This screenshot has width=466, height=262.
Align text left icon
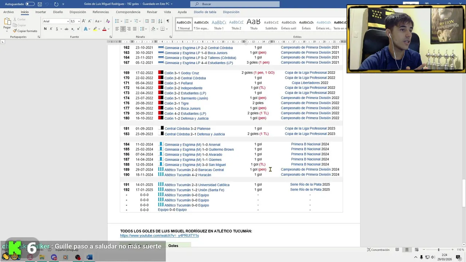(117, 29)
